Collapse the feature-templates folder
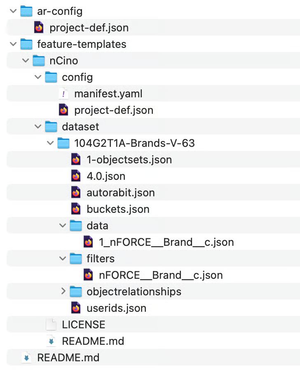The image size is (300, 372). pos(13,44)
